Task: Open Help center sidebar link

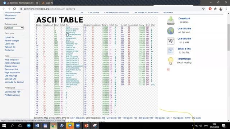Action: 10,18
